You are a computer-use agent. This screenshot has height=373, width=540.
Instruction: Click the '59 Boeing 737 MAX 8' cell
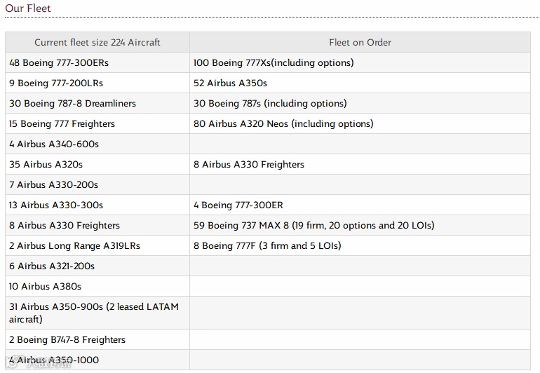click(313, 225)
